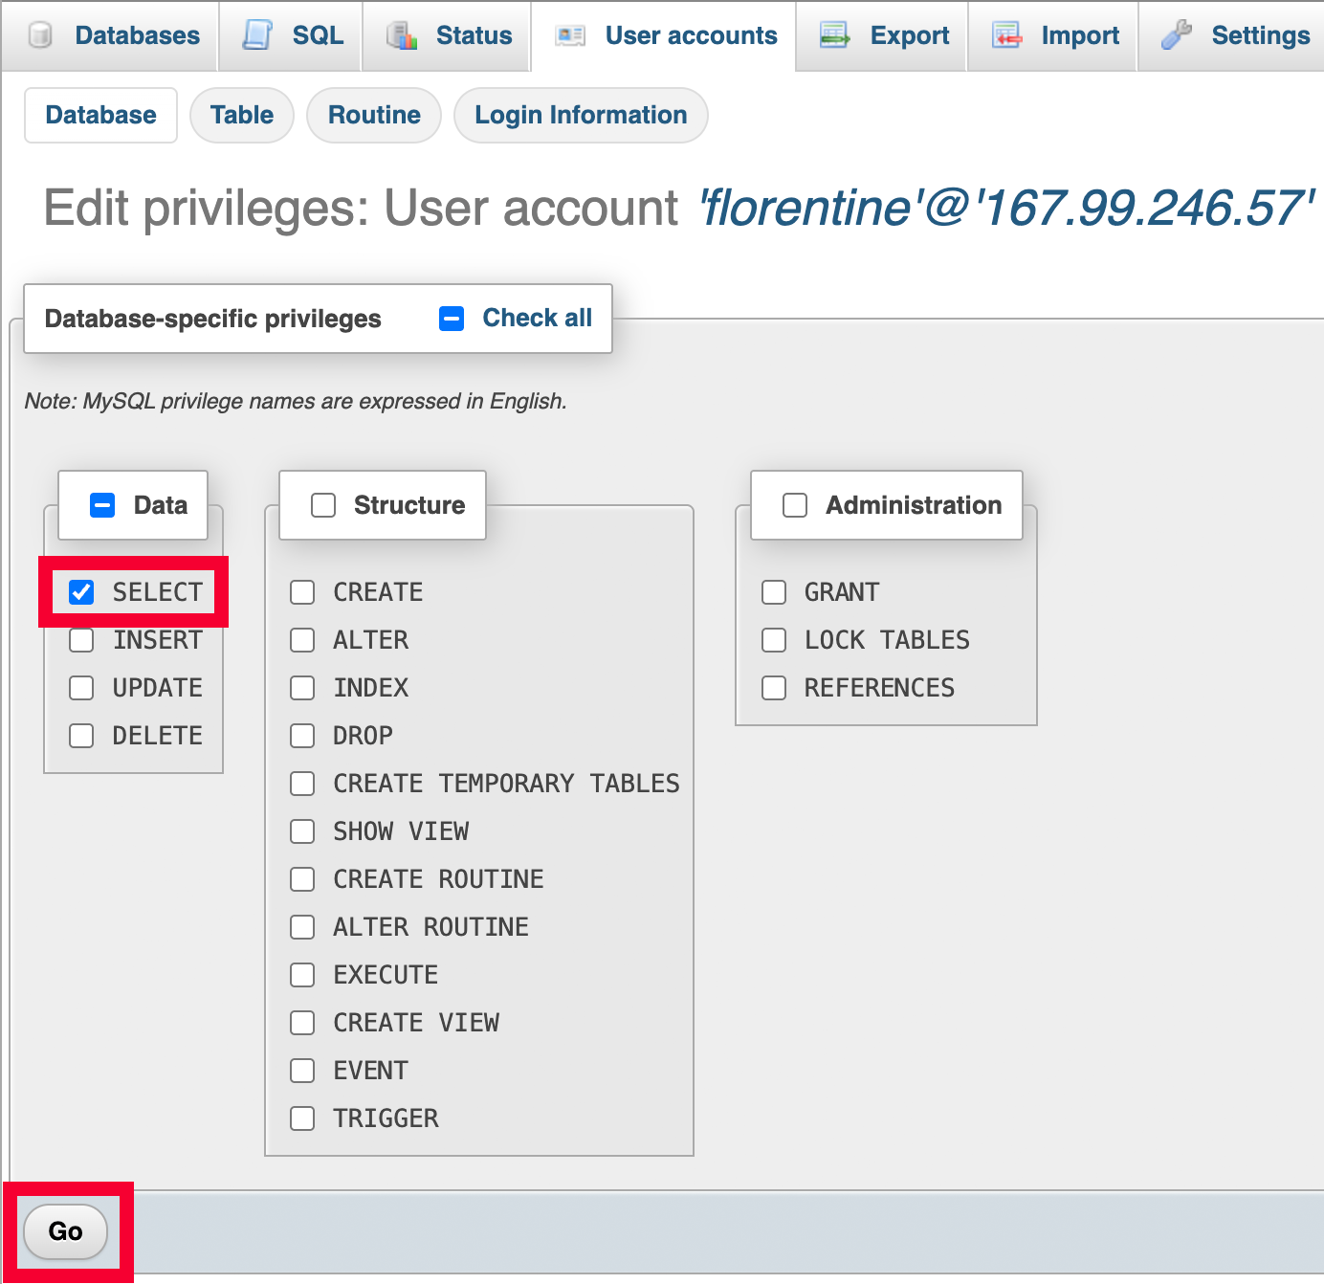Click the TRIGGER privilege label

click(386, 1118)
